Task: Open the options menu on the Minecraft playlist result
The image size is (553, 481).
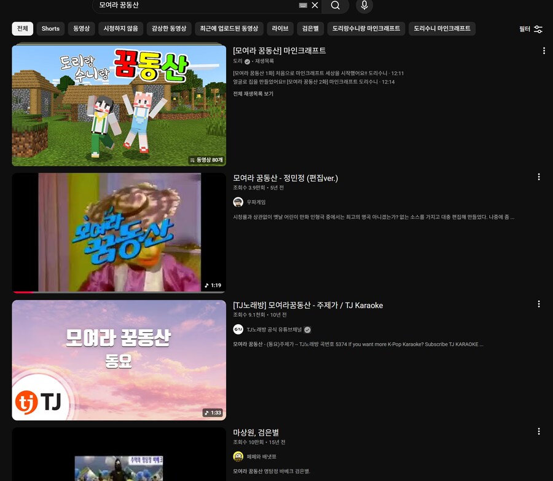Action: (543, 51)
